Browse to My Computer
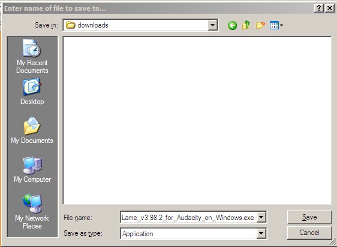Viewport: 337px width, 247px height. tap(32, 170)
